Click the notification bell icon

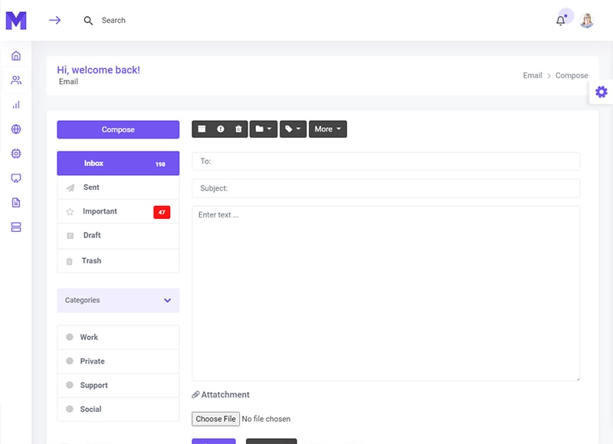pyautogui.click(x=560, y=21)
